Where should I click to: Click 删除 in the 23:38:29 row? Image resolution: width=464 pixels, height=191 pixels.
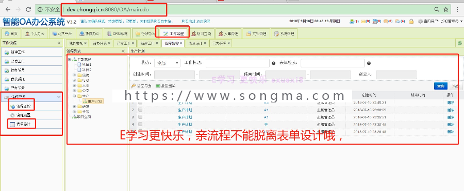tap(451, 110)
